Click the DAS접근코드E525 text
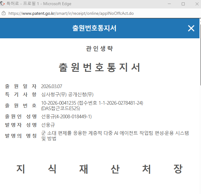Image resolution: width=201 pixels, height=194 pixels. click(x=60, y=108)
